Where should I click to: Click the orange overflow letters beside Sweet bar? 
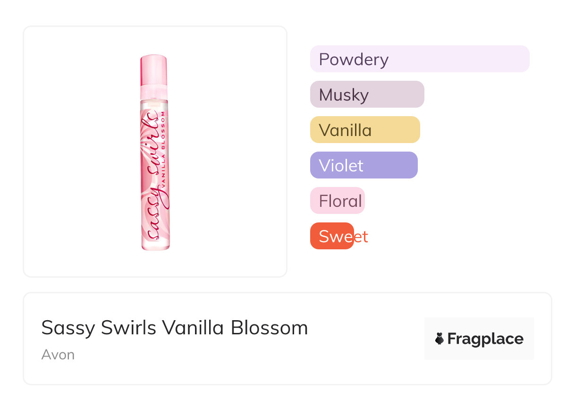tap(361, 237)
